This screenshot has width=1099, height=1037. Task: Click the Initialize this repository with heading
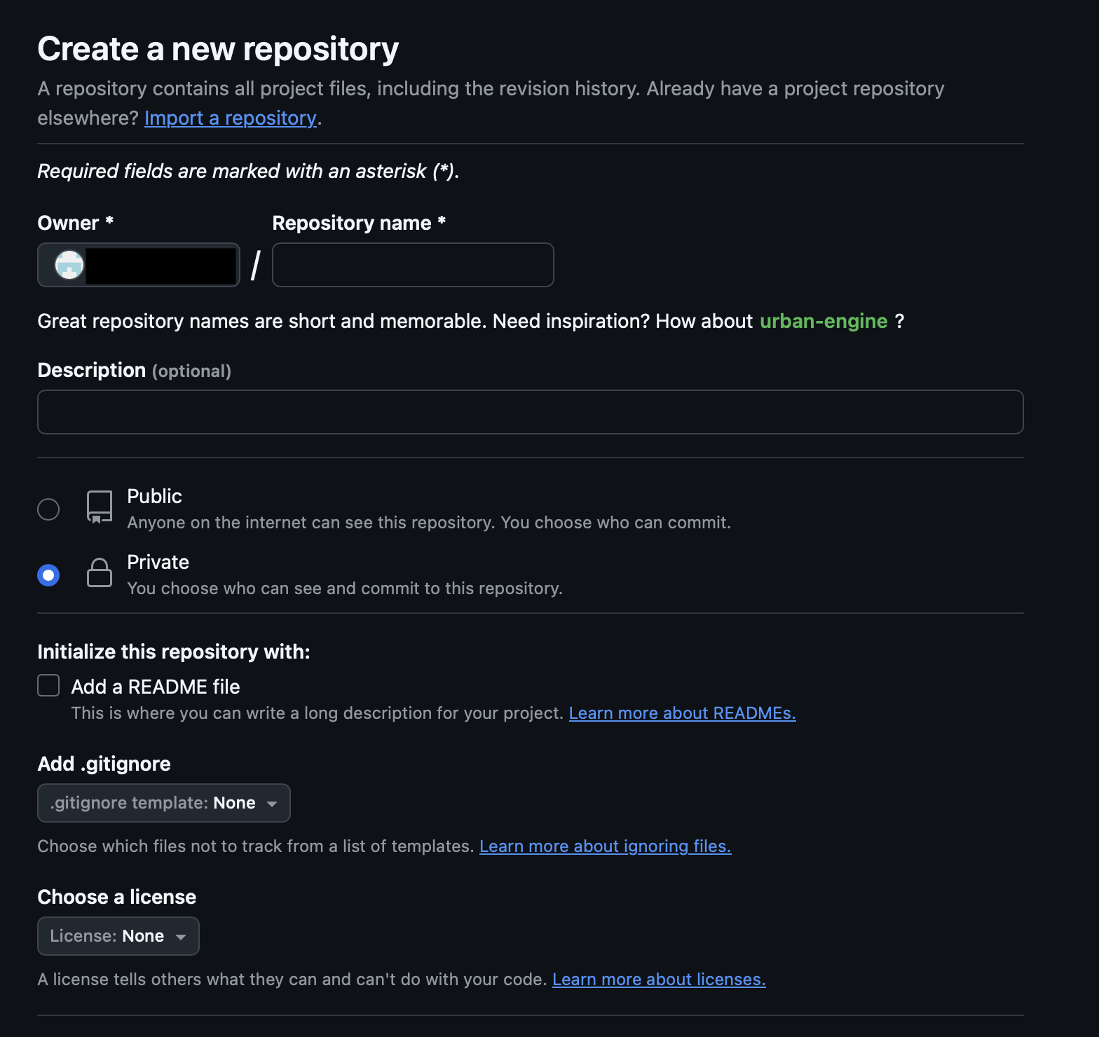coord(174,652)
